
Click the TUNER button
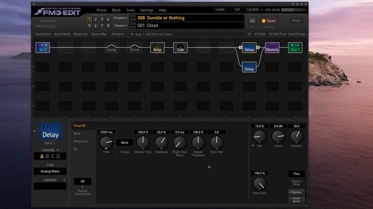[220, 10]
